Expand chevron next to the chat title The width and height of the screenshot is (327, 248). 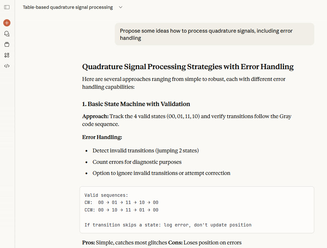[x=121, y=7]
